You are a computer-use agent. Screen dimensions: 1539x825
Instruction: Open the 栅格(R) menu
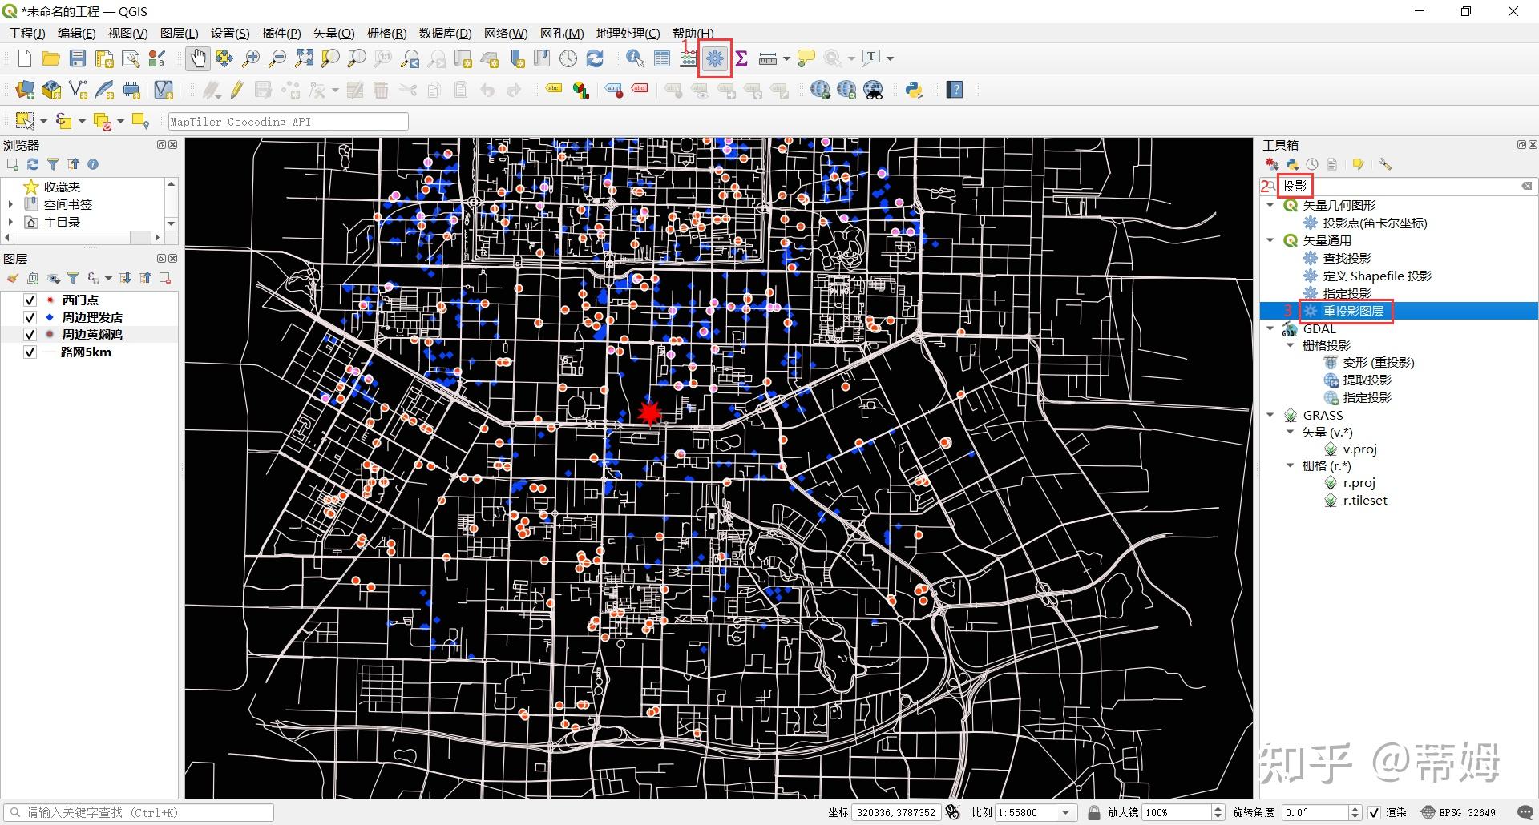pyautogui.click(x=386, y=33)
